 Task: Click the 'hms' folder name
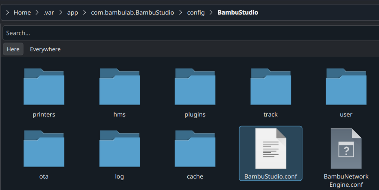click(119, 114)
